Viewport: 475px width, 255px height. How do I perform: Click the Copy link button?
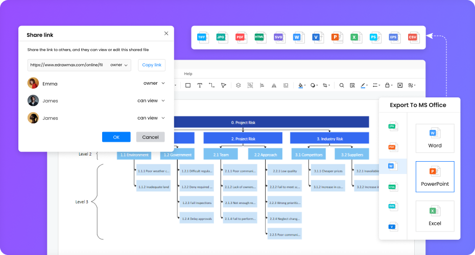coord(151,65)
